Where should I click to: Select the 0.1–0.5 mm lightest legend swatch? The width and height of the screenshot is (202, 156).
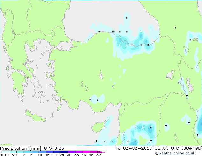pos(5,152)
